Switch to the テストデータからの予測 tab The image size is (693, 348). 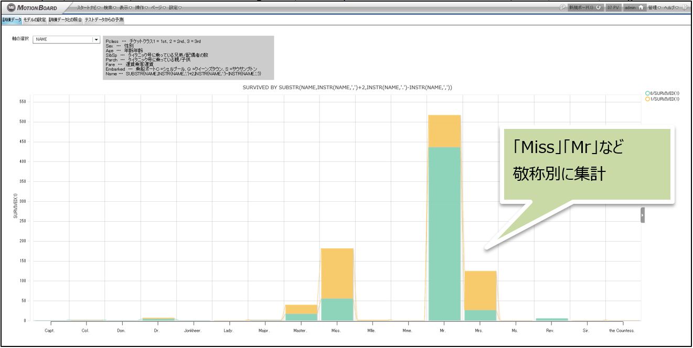(x=104, y=20)
